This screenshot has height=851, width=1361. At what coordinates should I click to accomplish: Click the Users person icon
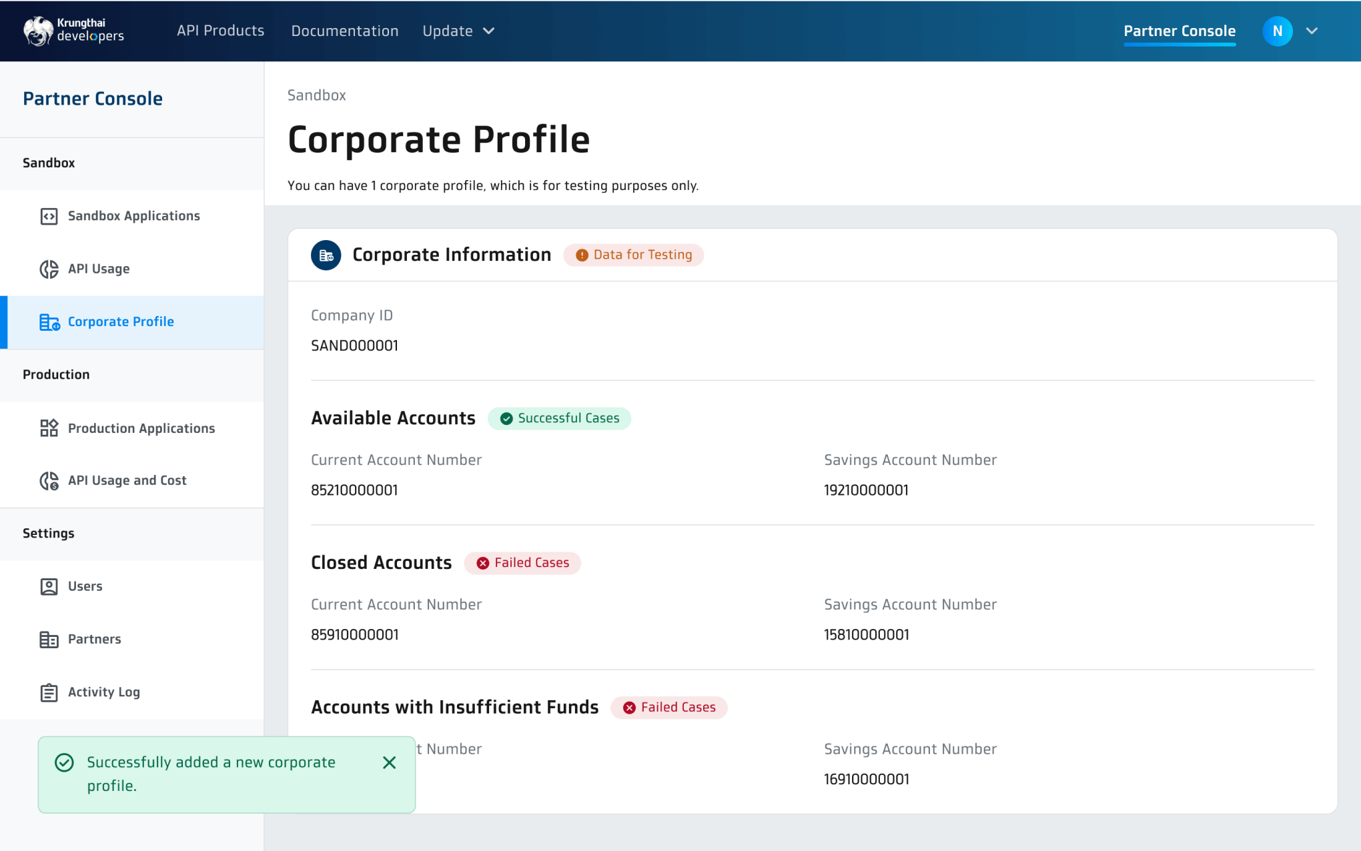(x=49, y=586)
